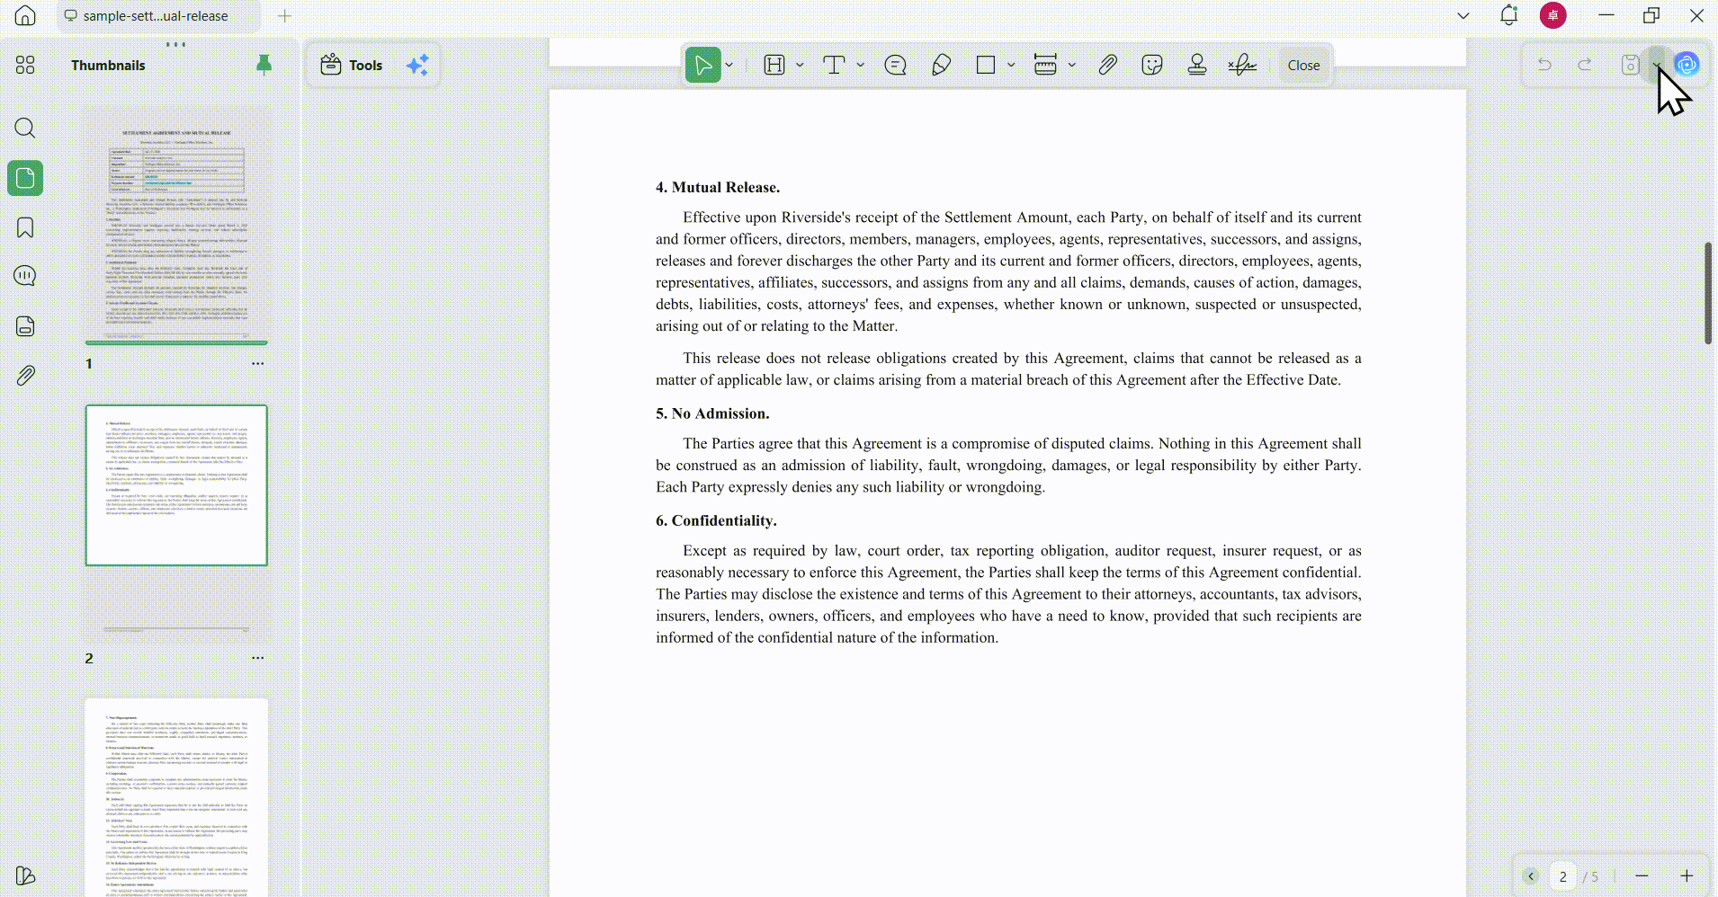Zoom in with the plus button
Screen dimensions: 1718x897
tap(1687, 876)
